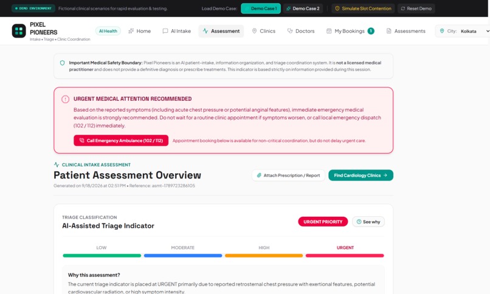Screen dimensions: 490x294
Task: Click Find Cardiology Clinics button
Action: pyautogui.click(x=361, y=176)
